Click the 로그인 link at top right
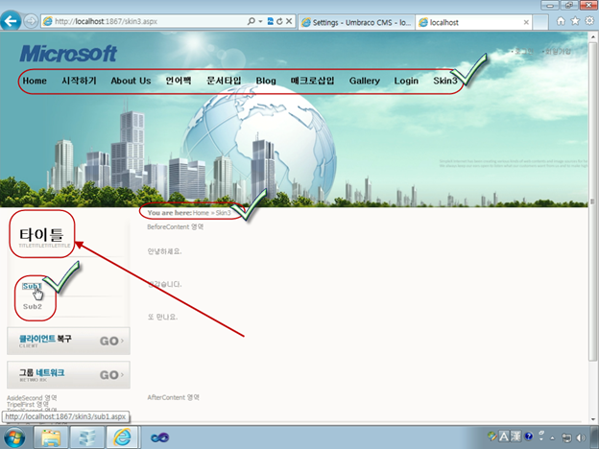The width and height of the screenshot is (599, 449). pyautogui.click(x=522, y=51)
